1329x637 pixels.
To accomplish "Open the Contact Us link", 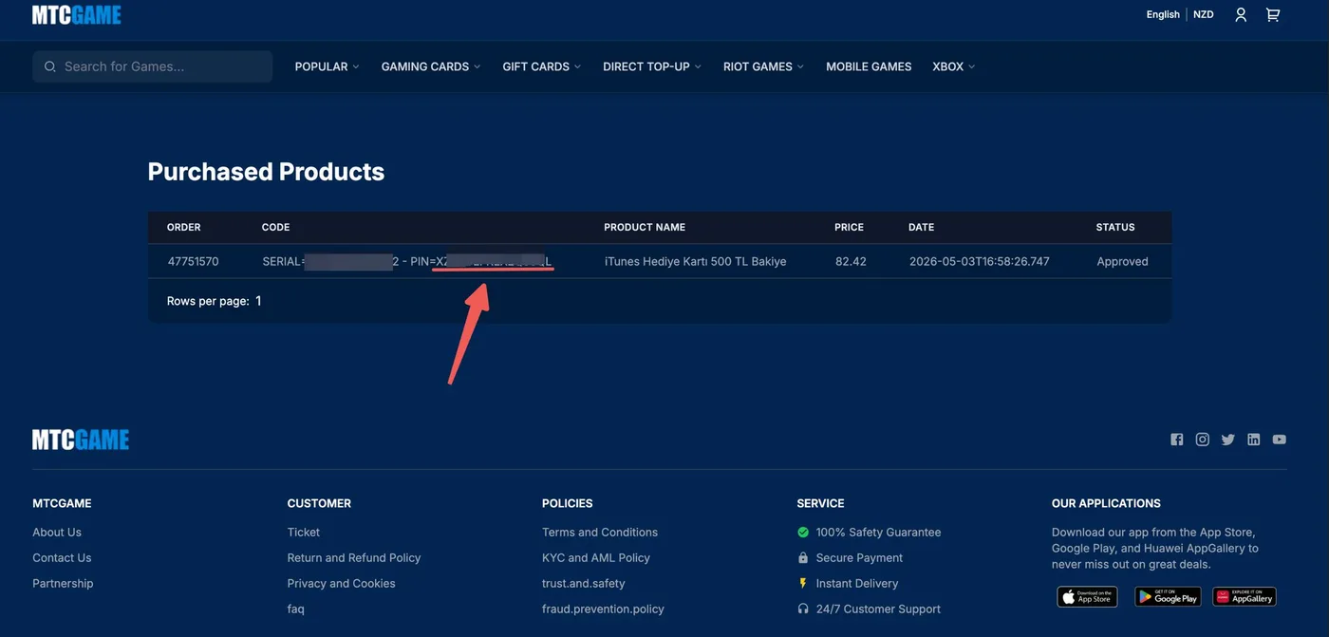I will [62, 558].
